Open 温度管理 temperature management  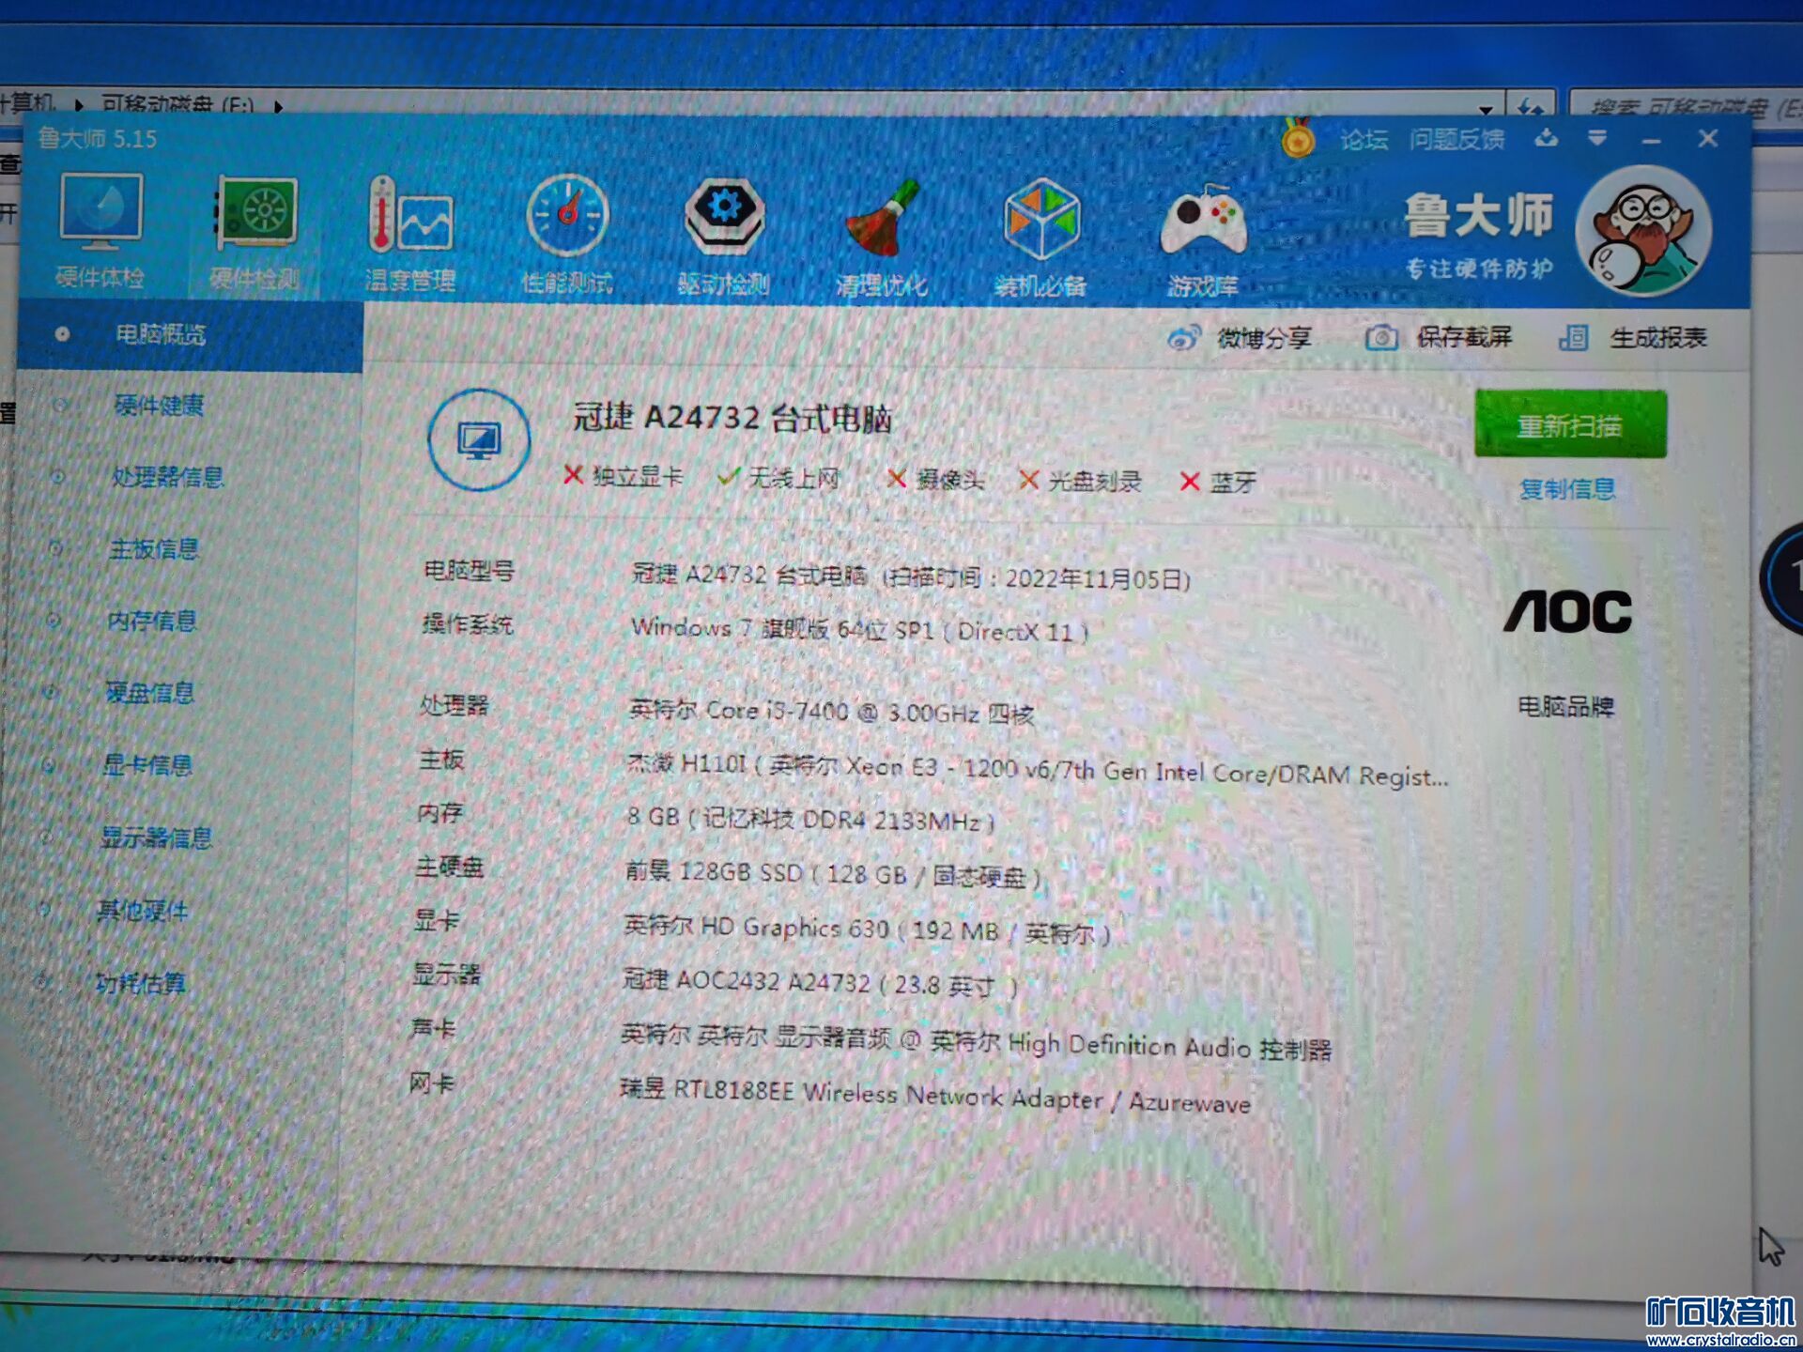pos(410,235)
